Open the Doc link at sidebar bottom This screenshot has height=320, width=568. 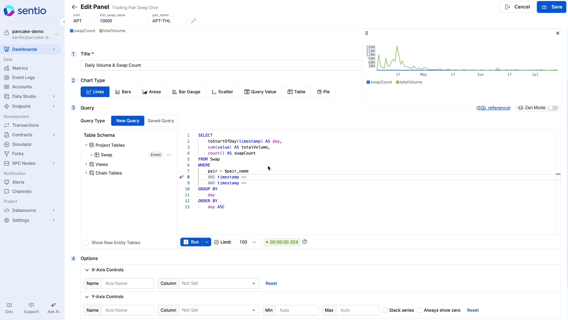click(9, 308)
